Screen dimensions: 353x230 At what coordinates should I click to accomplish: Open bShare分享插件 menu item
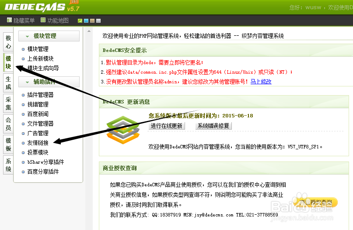coord(45,162)
